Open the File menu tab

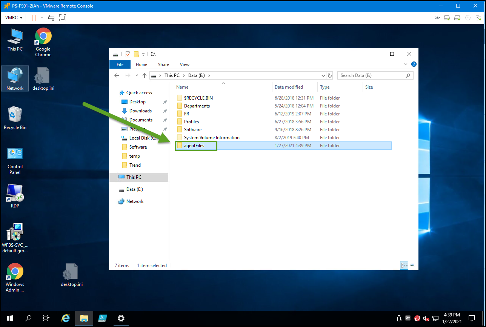120,64
